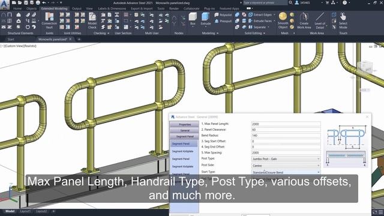Click the keyword search box in title bar
Screen dimensions: 384x216
[265, 2]
